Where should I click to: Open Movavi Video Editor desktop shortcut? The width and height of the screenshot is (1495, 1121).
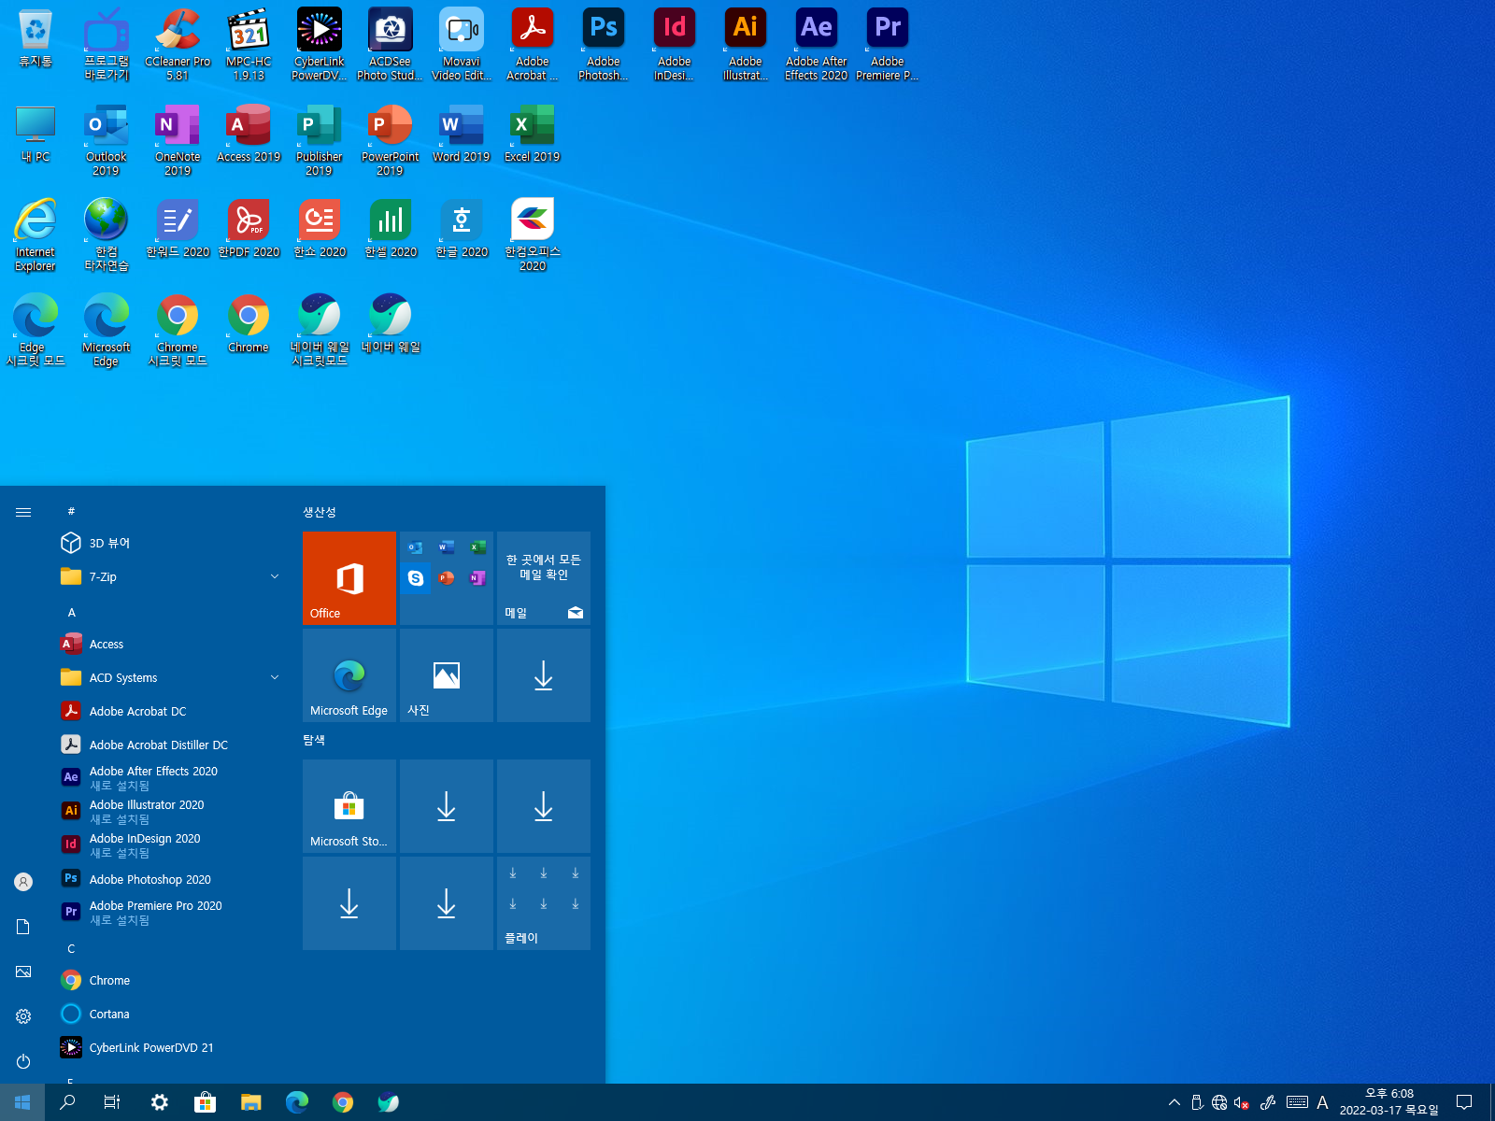(462, 44)
